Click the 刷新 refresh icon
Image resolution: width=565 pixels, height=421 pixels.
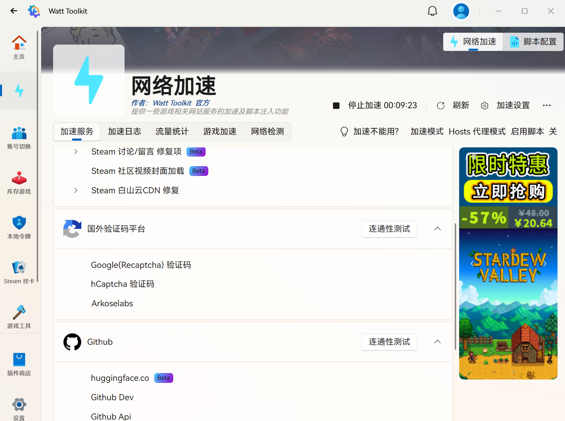441,105
